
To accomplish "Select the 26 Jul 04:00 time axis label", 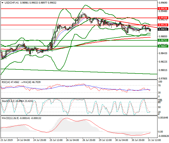I will pyautogui.click(x=72, y=140).
